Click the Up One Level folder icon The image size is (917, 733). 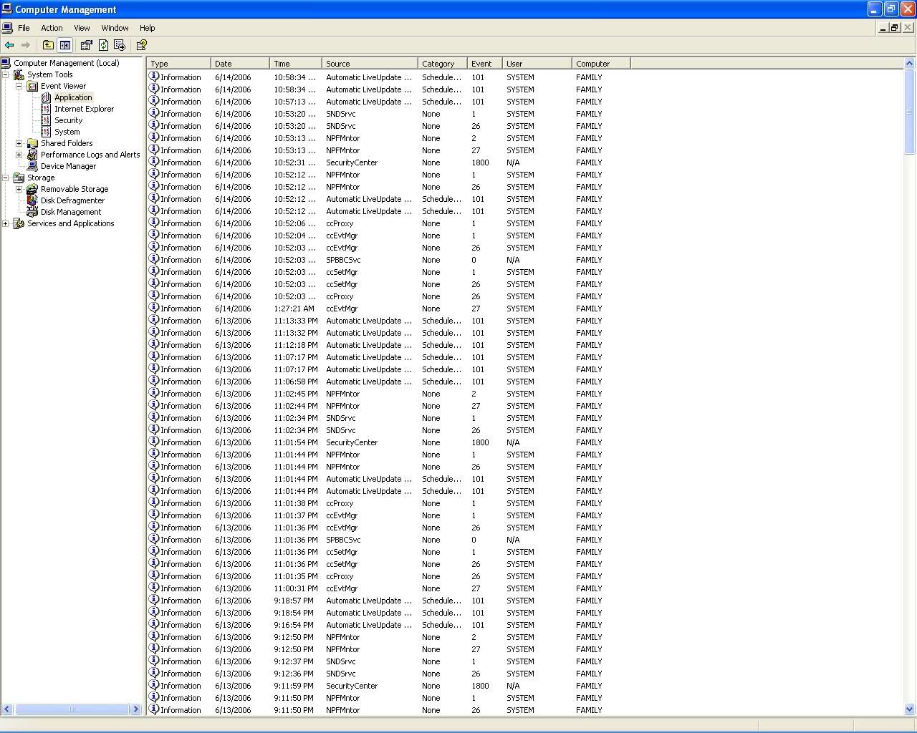click(48, 45)
